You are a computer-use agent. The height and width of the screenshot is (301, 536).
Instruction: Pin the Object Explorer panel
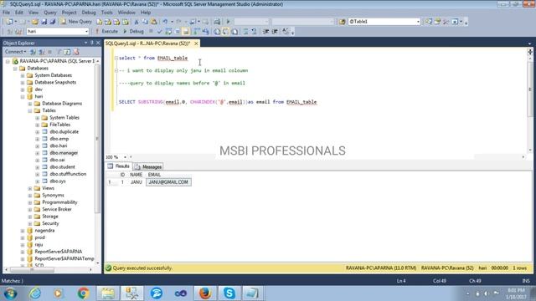91,43
